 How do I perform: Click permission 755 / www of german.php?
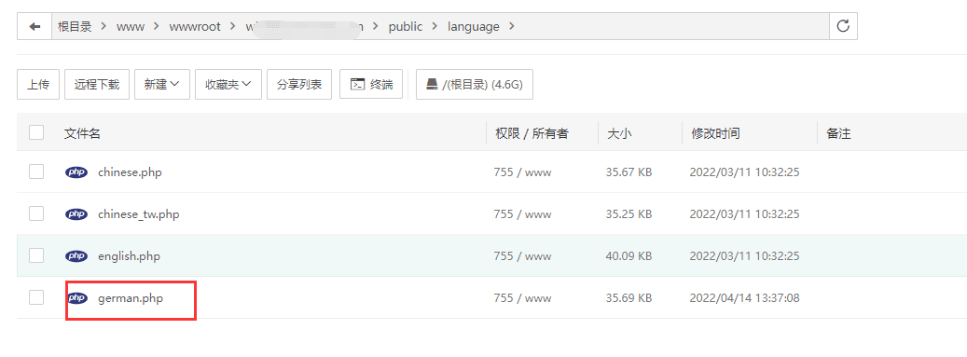(x=523, y=297)
